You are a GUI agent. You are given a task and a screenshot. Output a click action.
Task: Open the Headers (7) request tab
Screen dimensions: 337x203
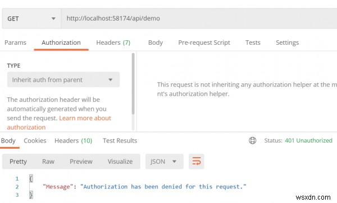point(113,43)
